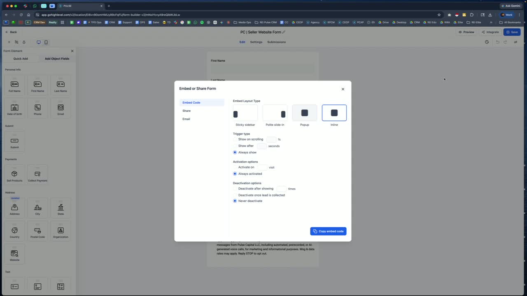Select the Show on scrolling radio
Screen dimensions: 527x296
(235, 139)
